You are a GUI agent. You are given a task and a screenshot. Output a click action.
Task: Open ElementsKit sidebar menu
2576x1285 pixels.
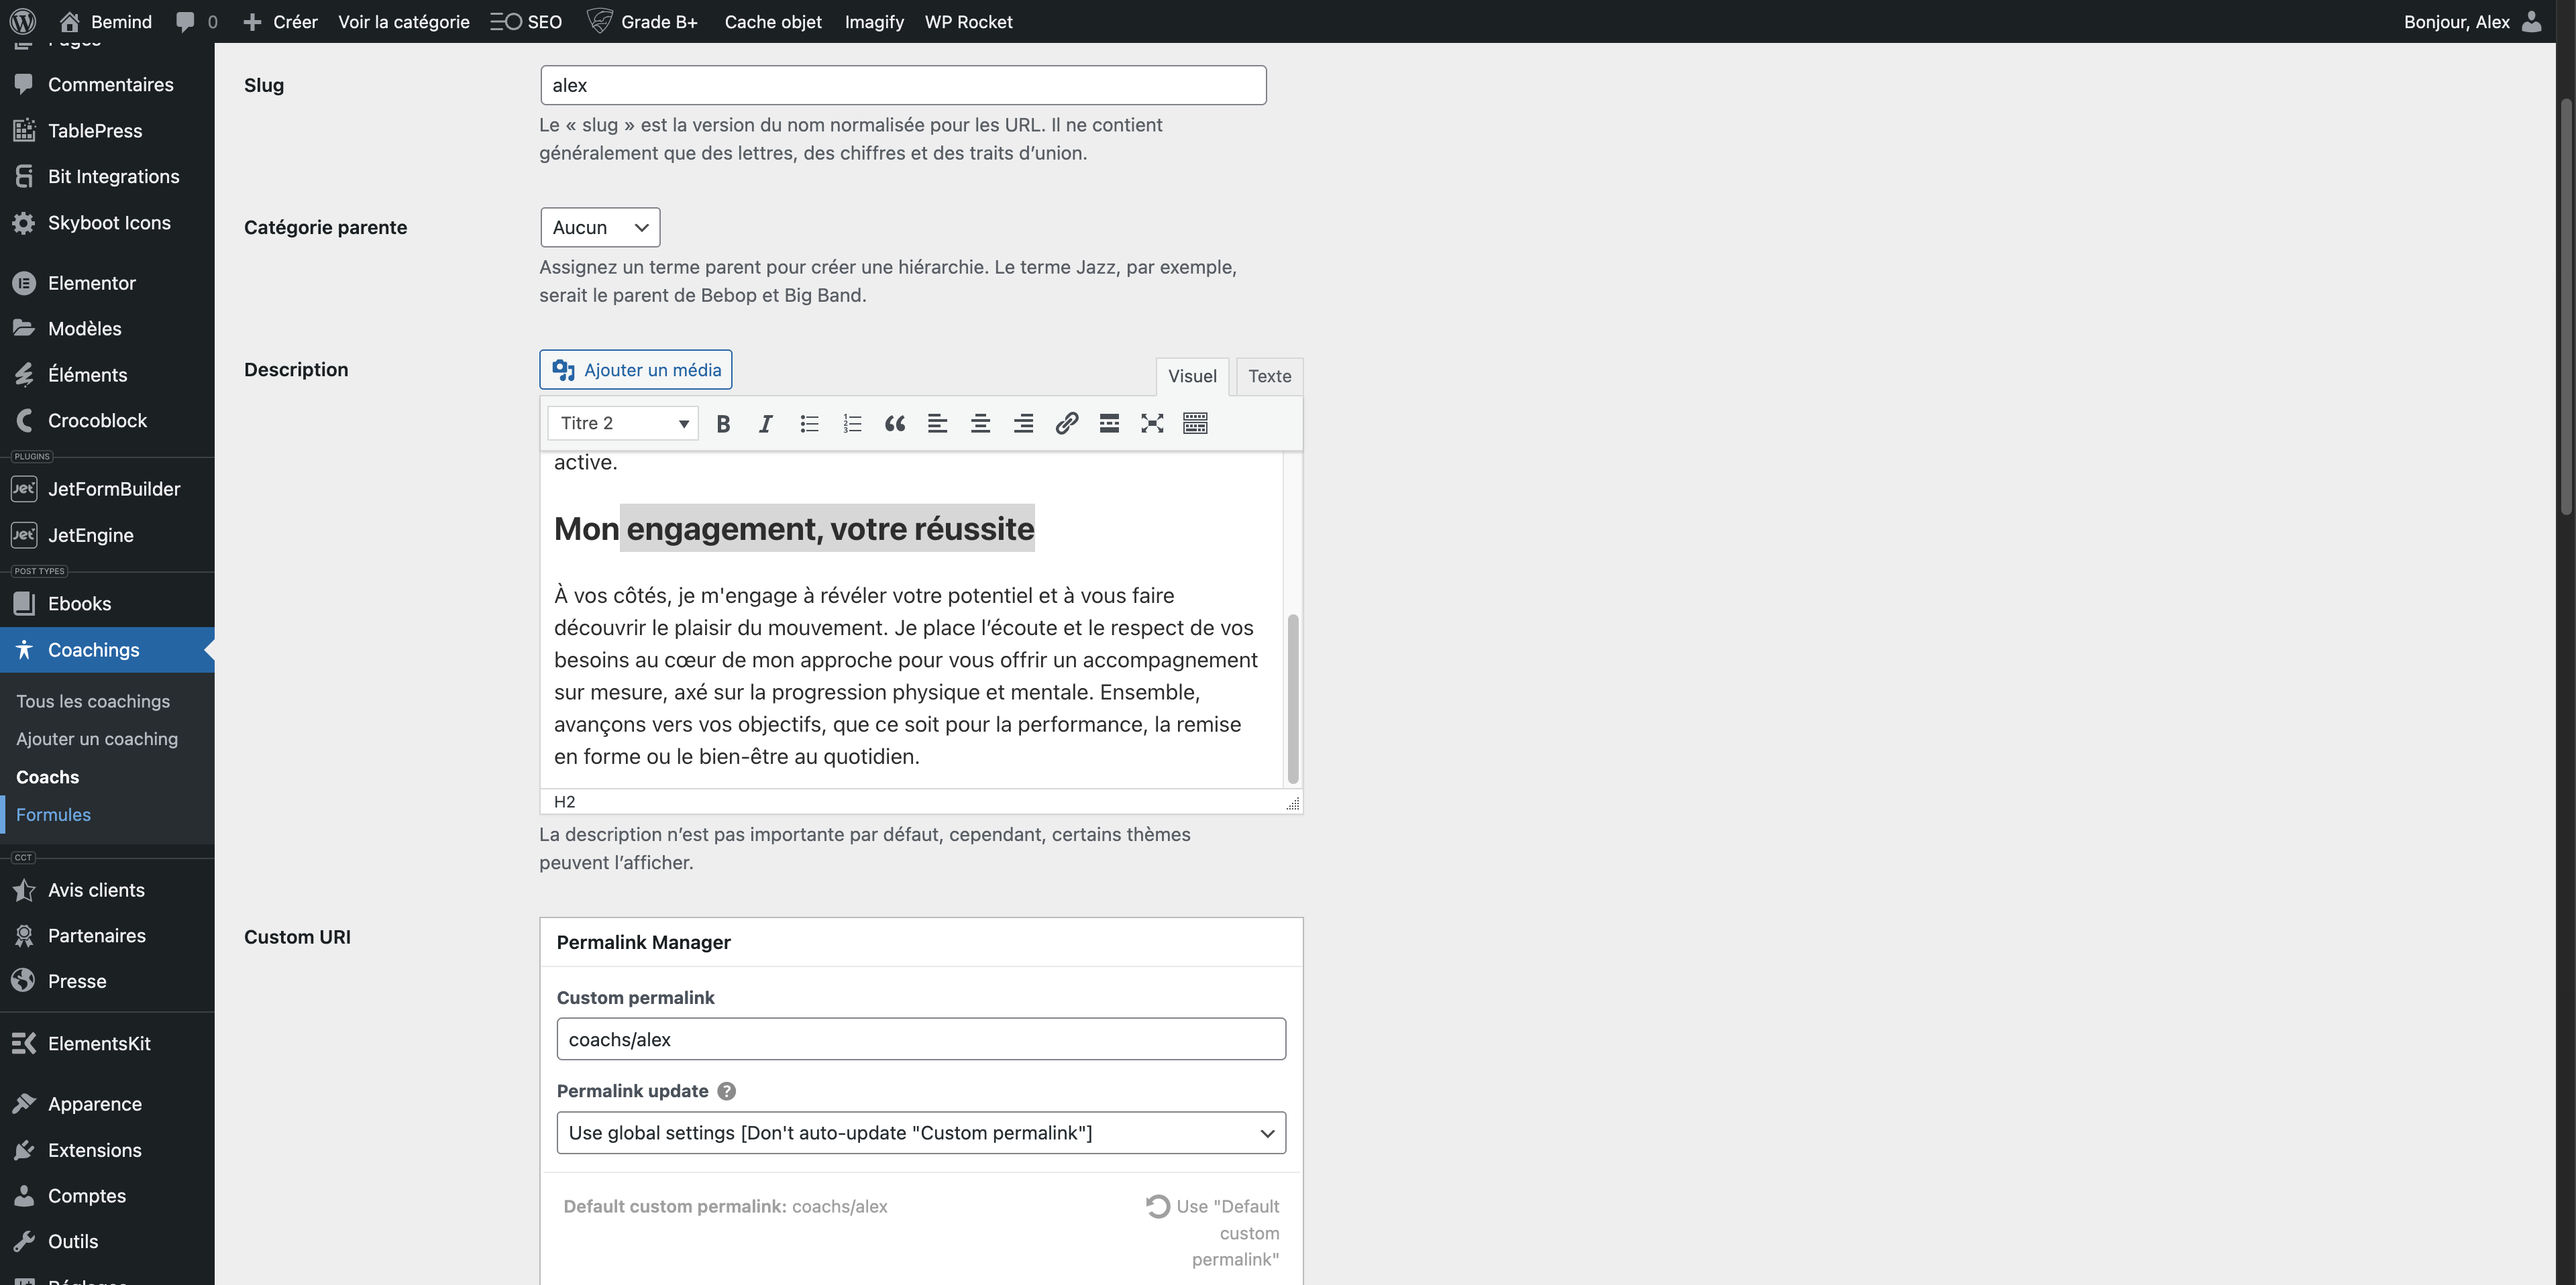coord(107,1043)
